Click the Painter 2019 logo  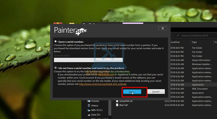point(70,30)
